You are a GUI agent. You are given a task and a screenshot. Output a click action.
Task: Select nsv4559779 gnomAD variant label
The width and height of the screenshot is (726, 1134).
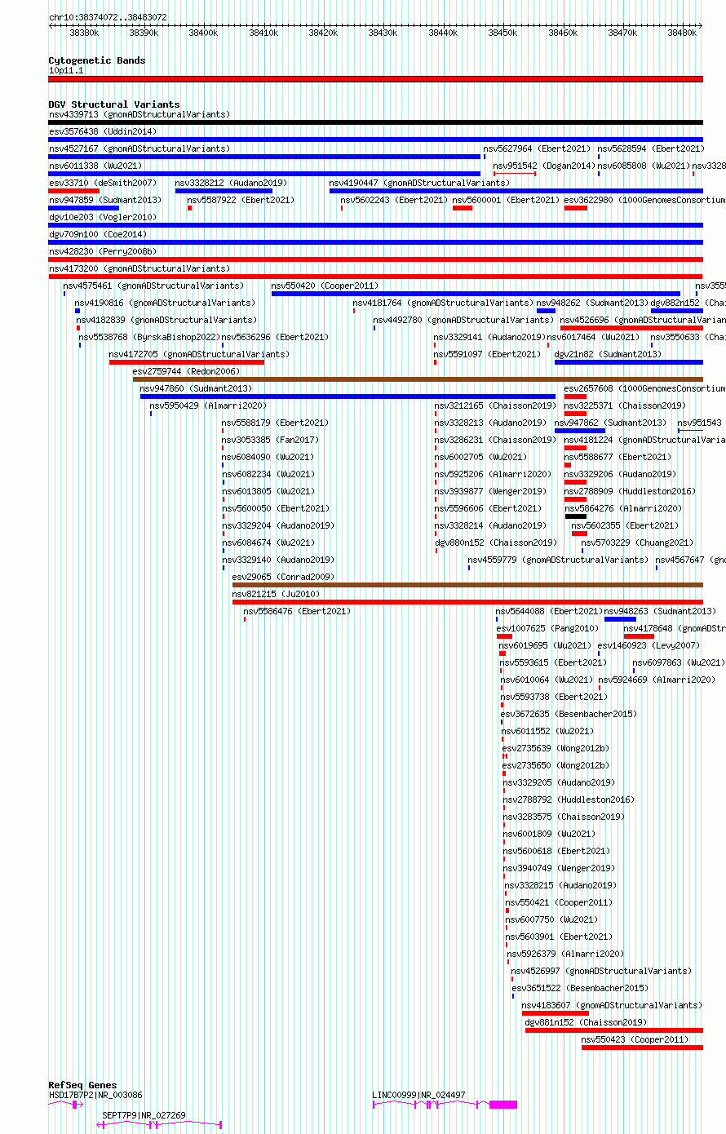coord(558,560)
